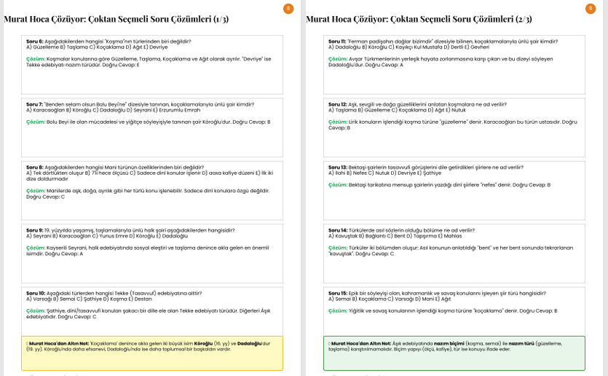Select the slide title ending with (2/3)
Screen dimensions: 608x376
pyautogui.click(x=419, y=19)
